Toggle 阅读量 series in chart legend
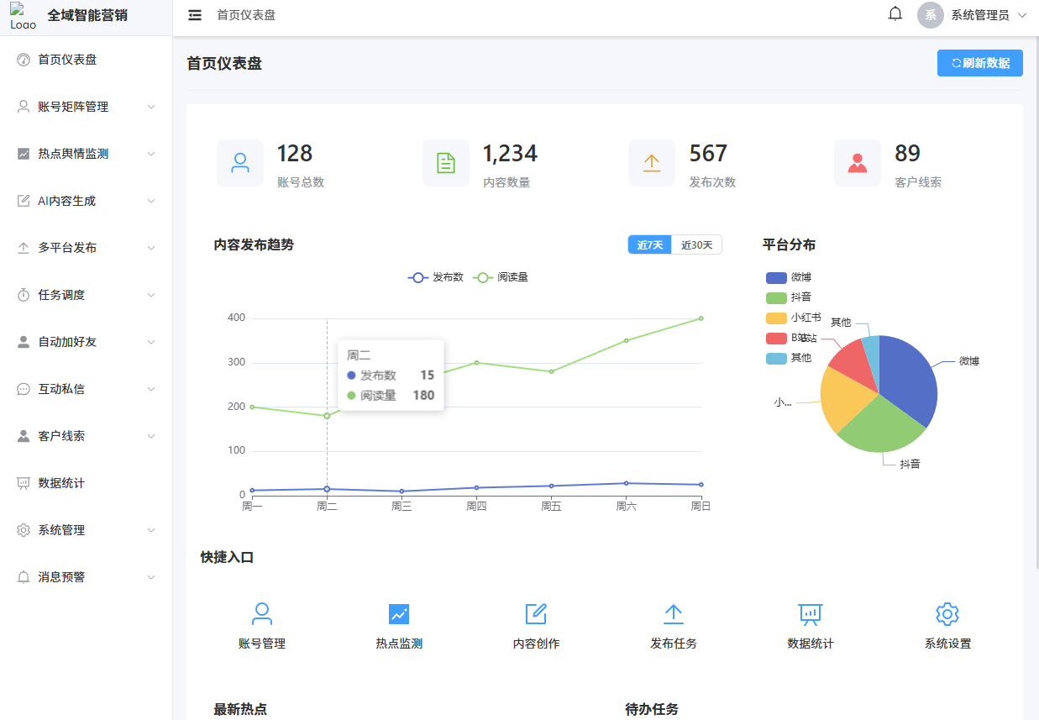This screenshot has height=720, width=1039. pyautogui.click(x=501, y=277)
